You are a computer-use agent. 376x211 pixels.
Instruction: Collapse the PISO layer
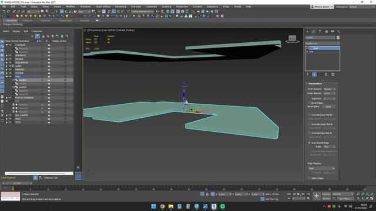coord(6,77)
